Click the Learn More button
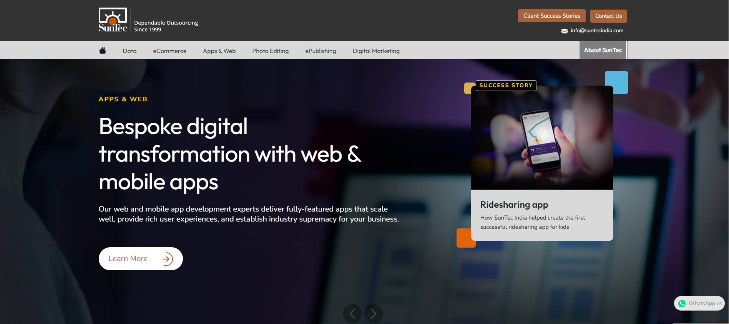The width and height of the screenshot is (729, 324). [141, 259]
